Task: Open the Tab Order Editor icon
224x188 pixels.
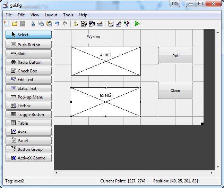Action: click(92, 24)
